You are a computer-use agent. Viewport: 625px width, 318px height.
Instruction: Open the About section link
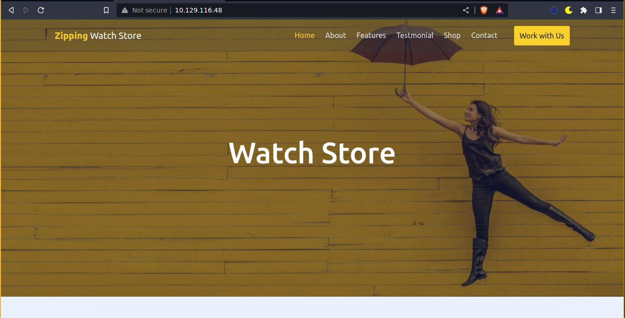point(335,35)
